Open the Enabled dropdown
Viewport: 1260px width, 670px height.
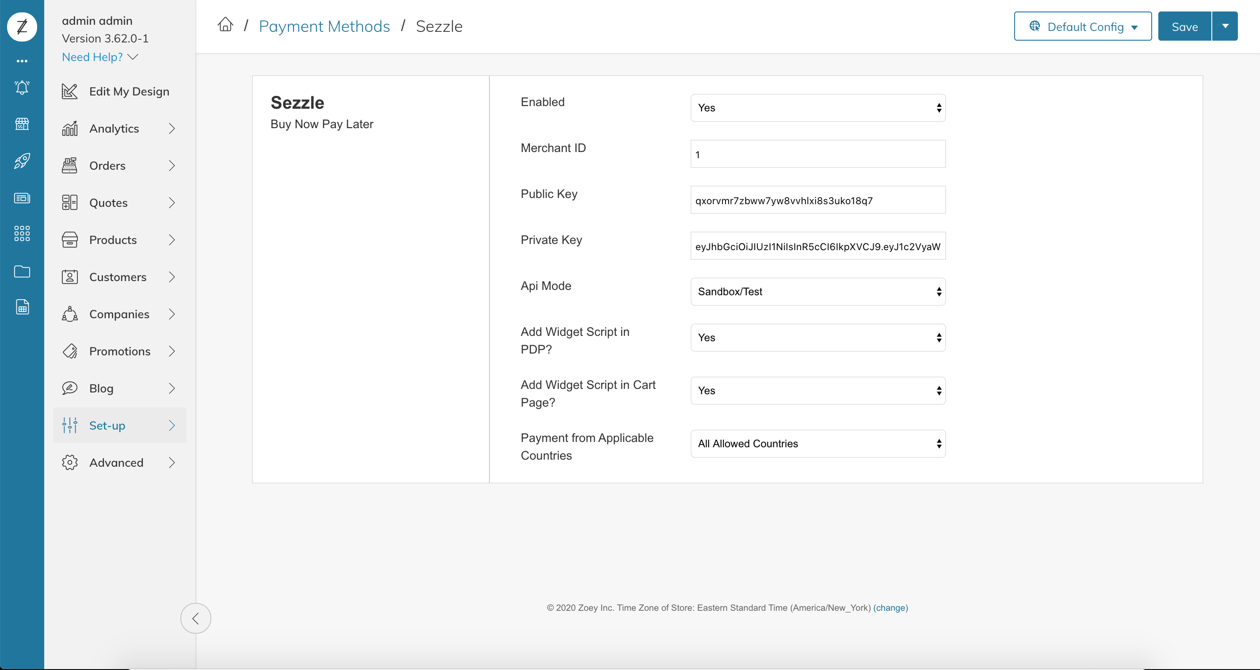click(817, 107)
